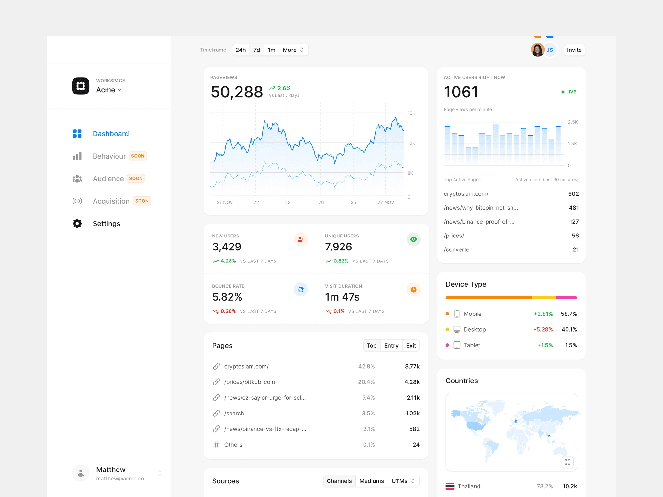Click the Audience people icon
Screen dimensions: 663x497
[x=77, y=179]
